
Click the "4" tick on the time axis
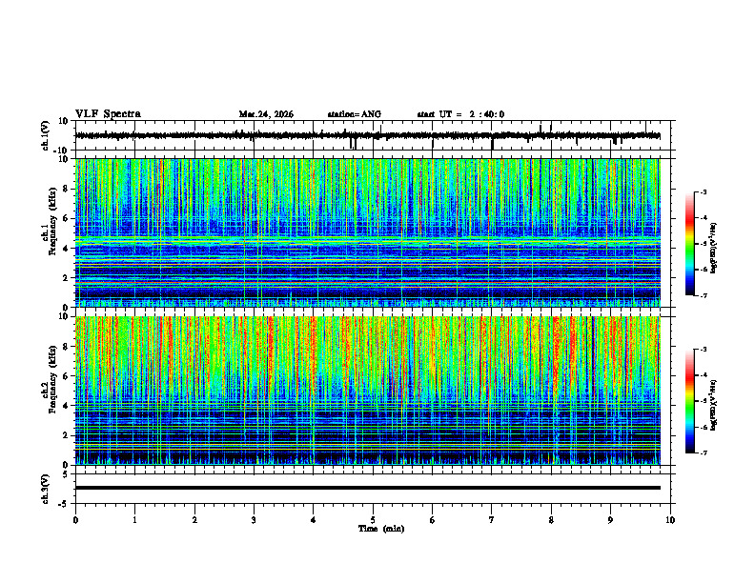(314, 520)
